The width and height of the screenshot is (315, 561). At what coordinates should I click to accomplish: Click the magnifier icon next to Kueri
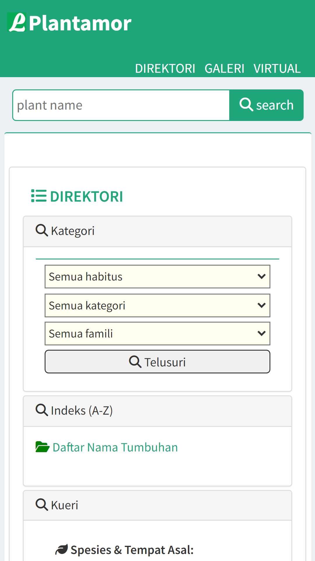pyautogui.click(x=42, y=505)
